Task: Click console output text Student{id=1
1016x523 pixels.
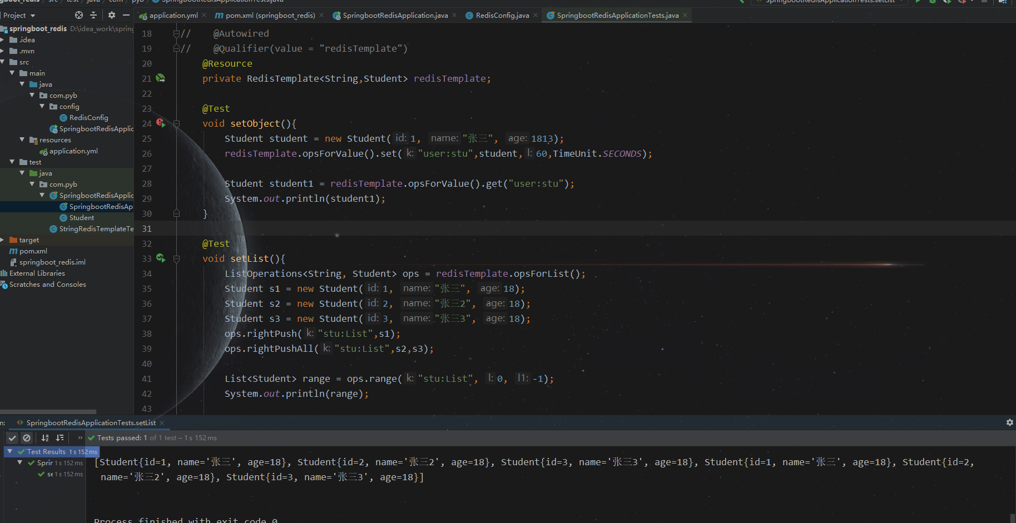Action: (132, 462)
